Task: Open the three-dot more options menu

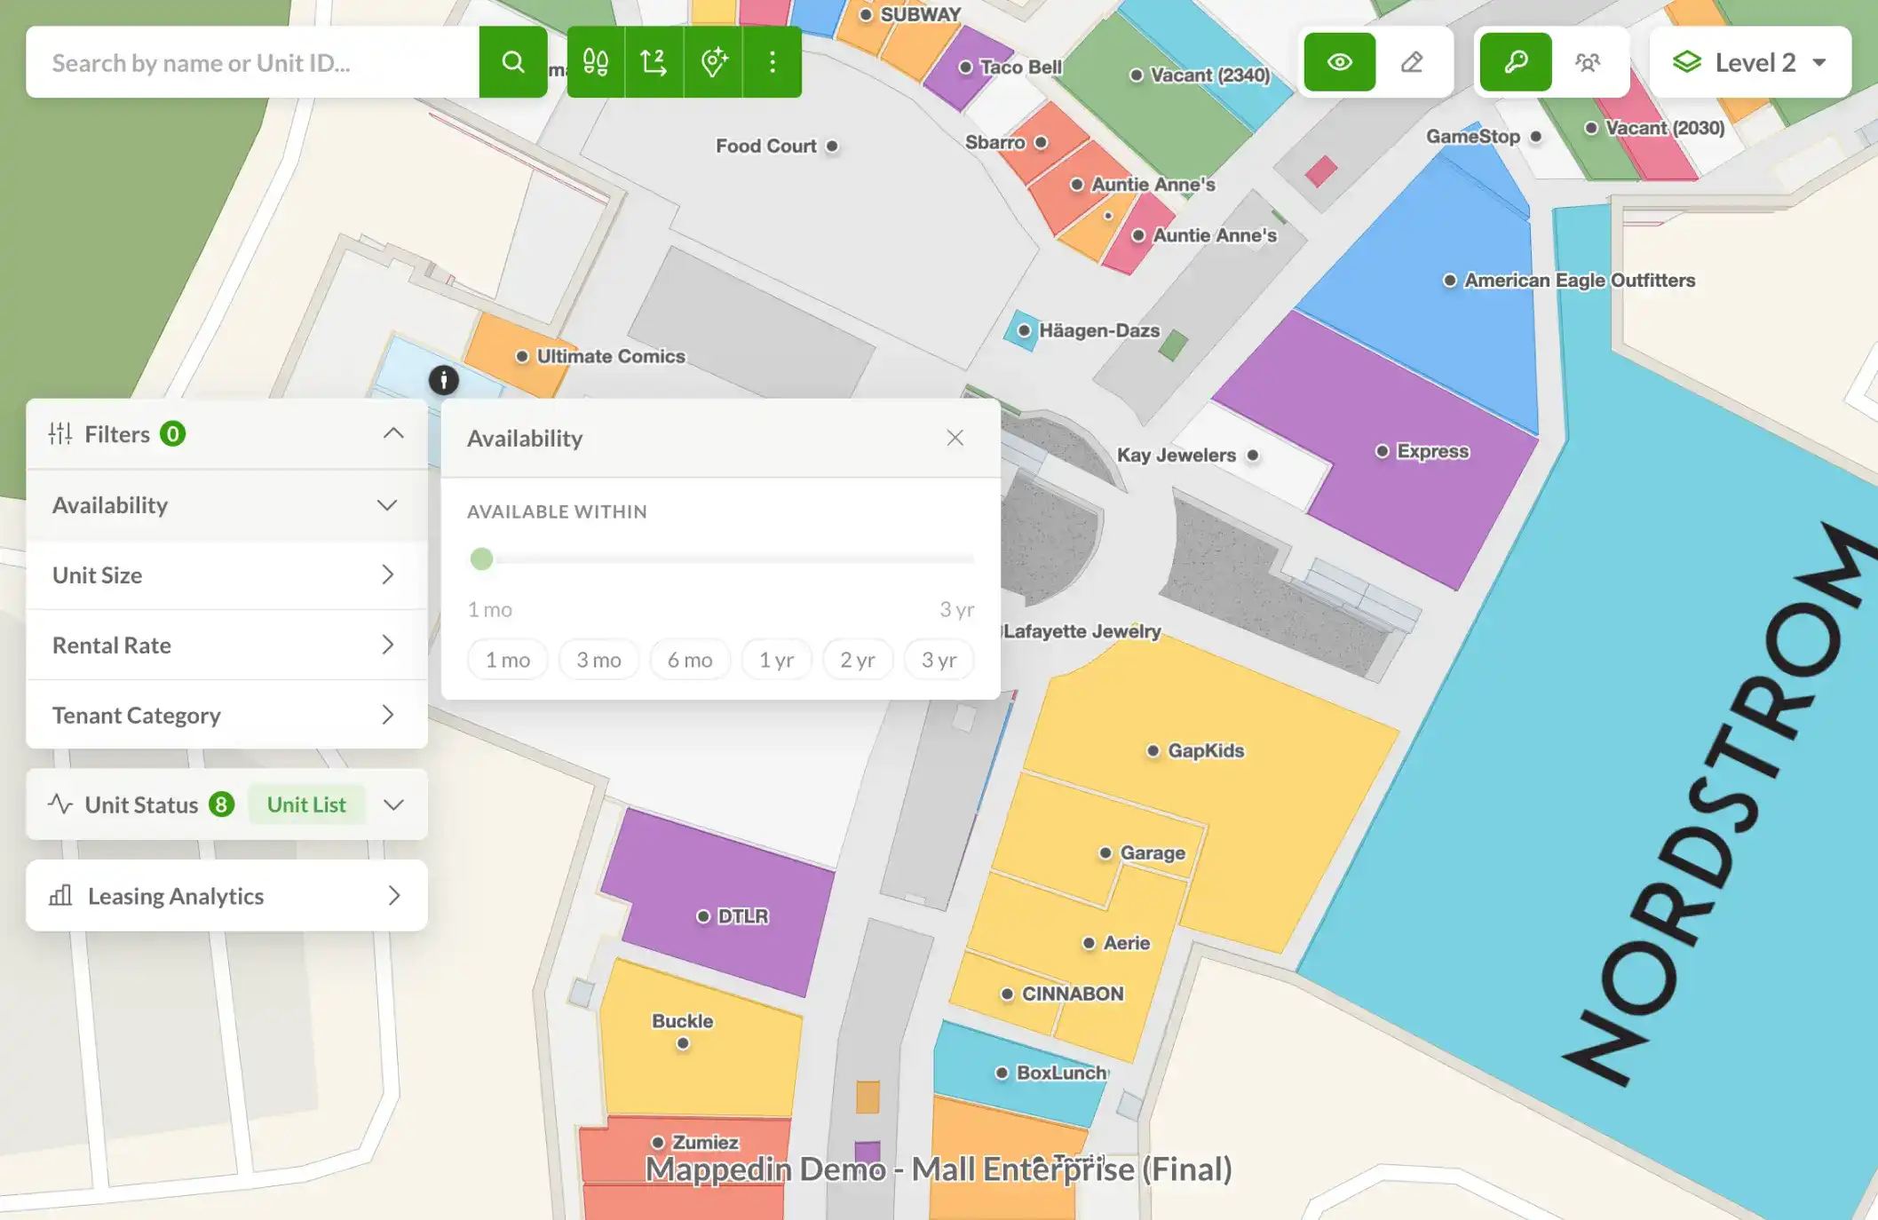Action: click(773, 62)
